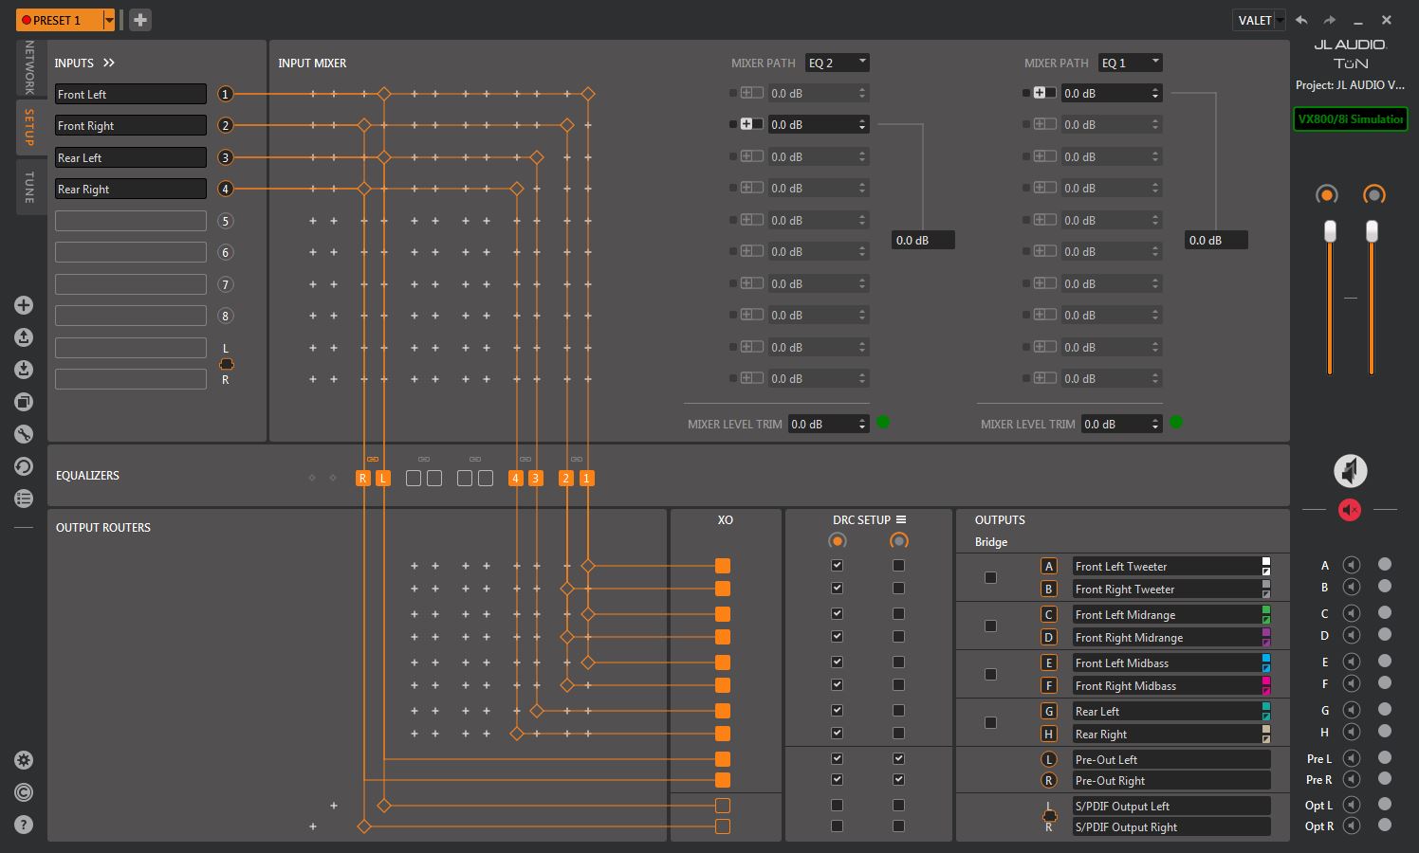The height and width of the screenshot is (853, 1419).
Task: Open the EQ 1 mixer path dropdown
Action: tap(1130, 63)
